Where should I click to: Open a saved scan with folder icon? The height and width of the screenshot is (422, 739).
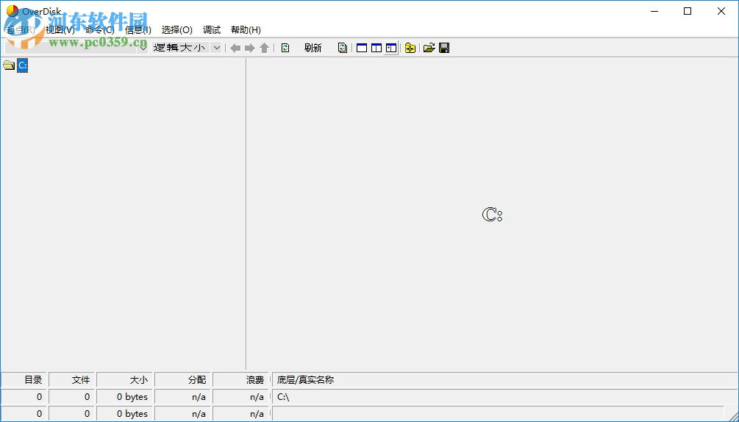click(x=429, y=48)
